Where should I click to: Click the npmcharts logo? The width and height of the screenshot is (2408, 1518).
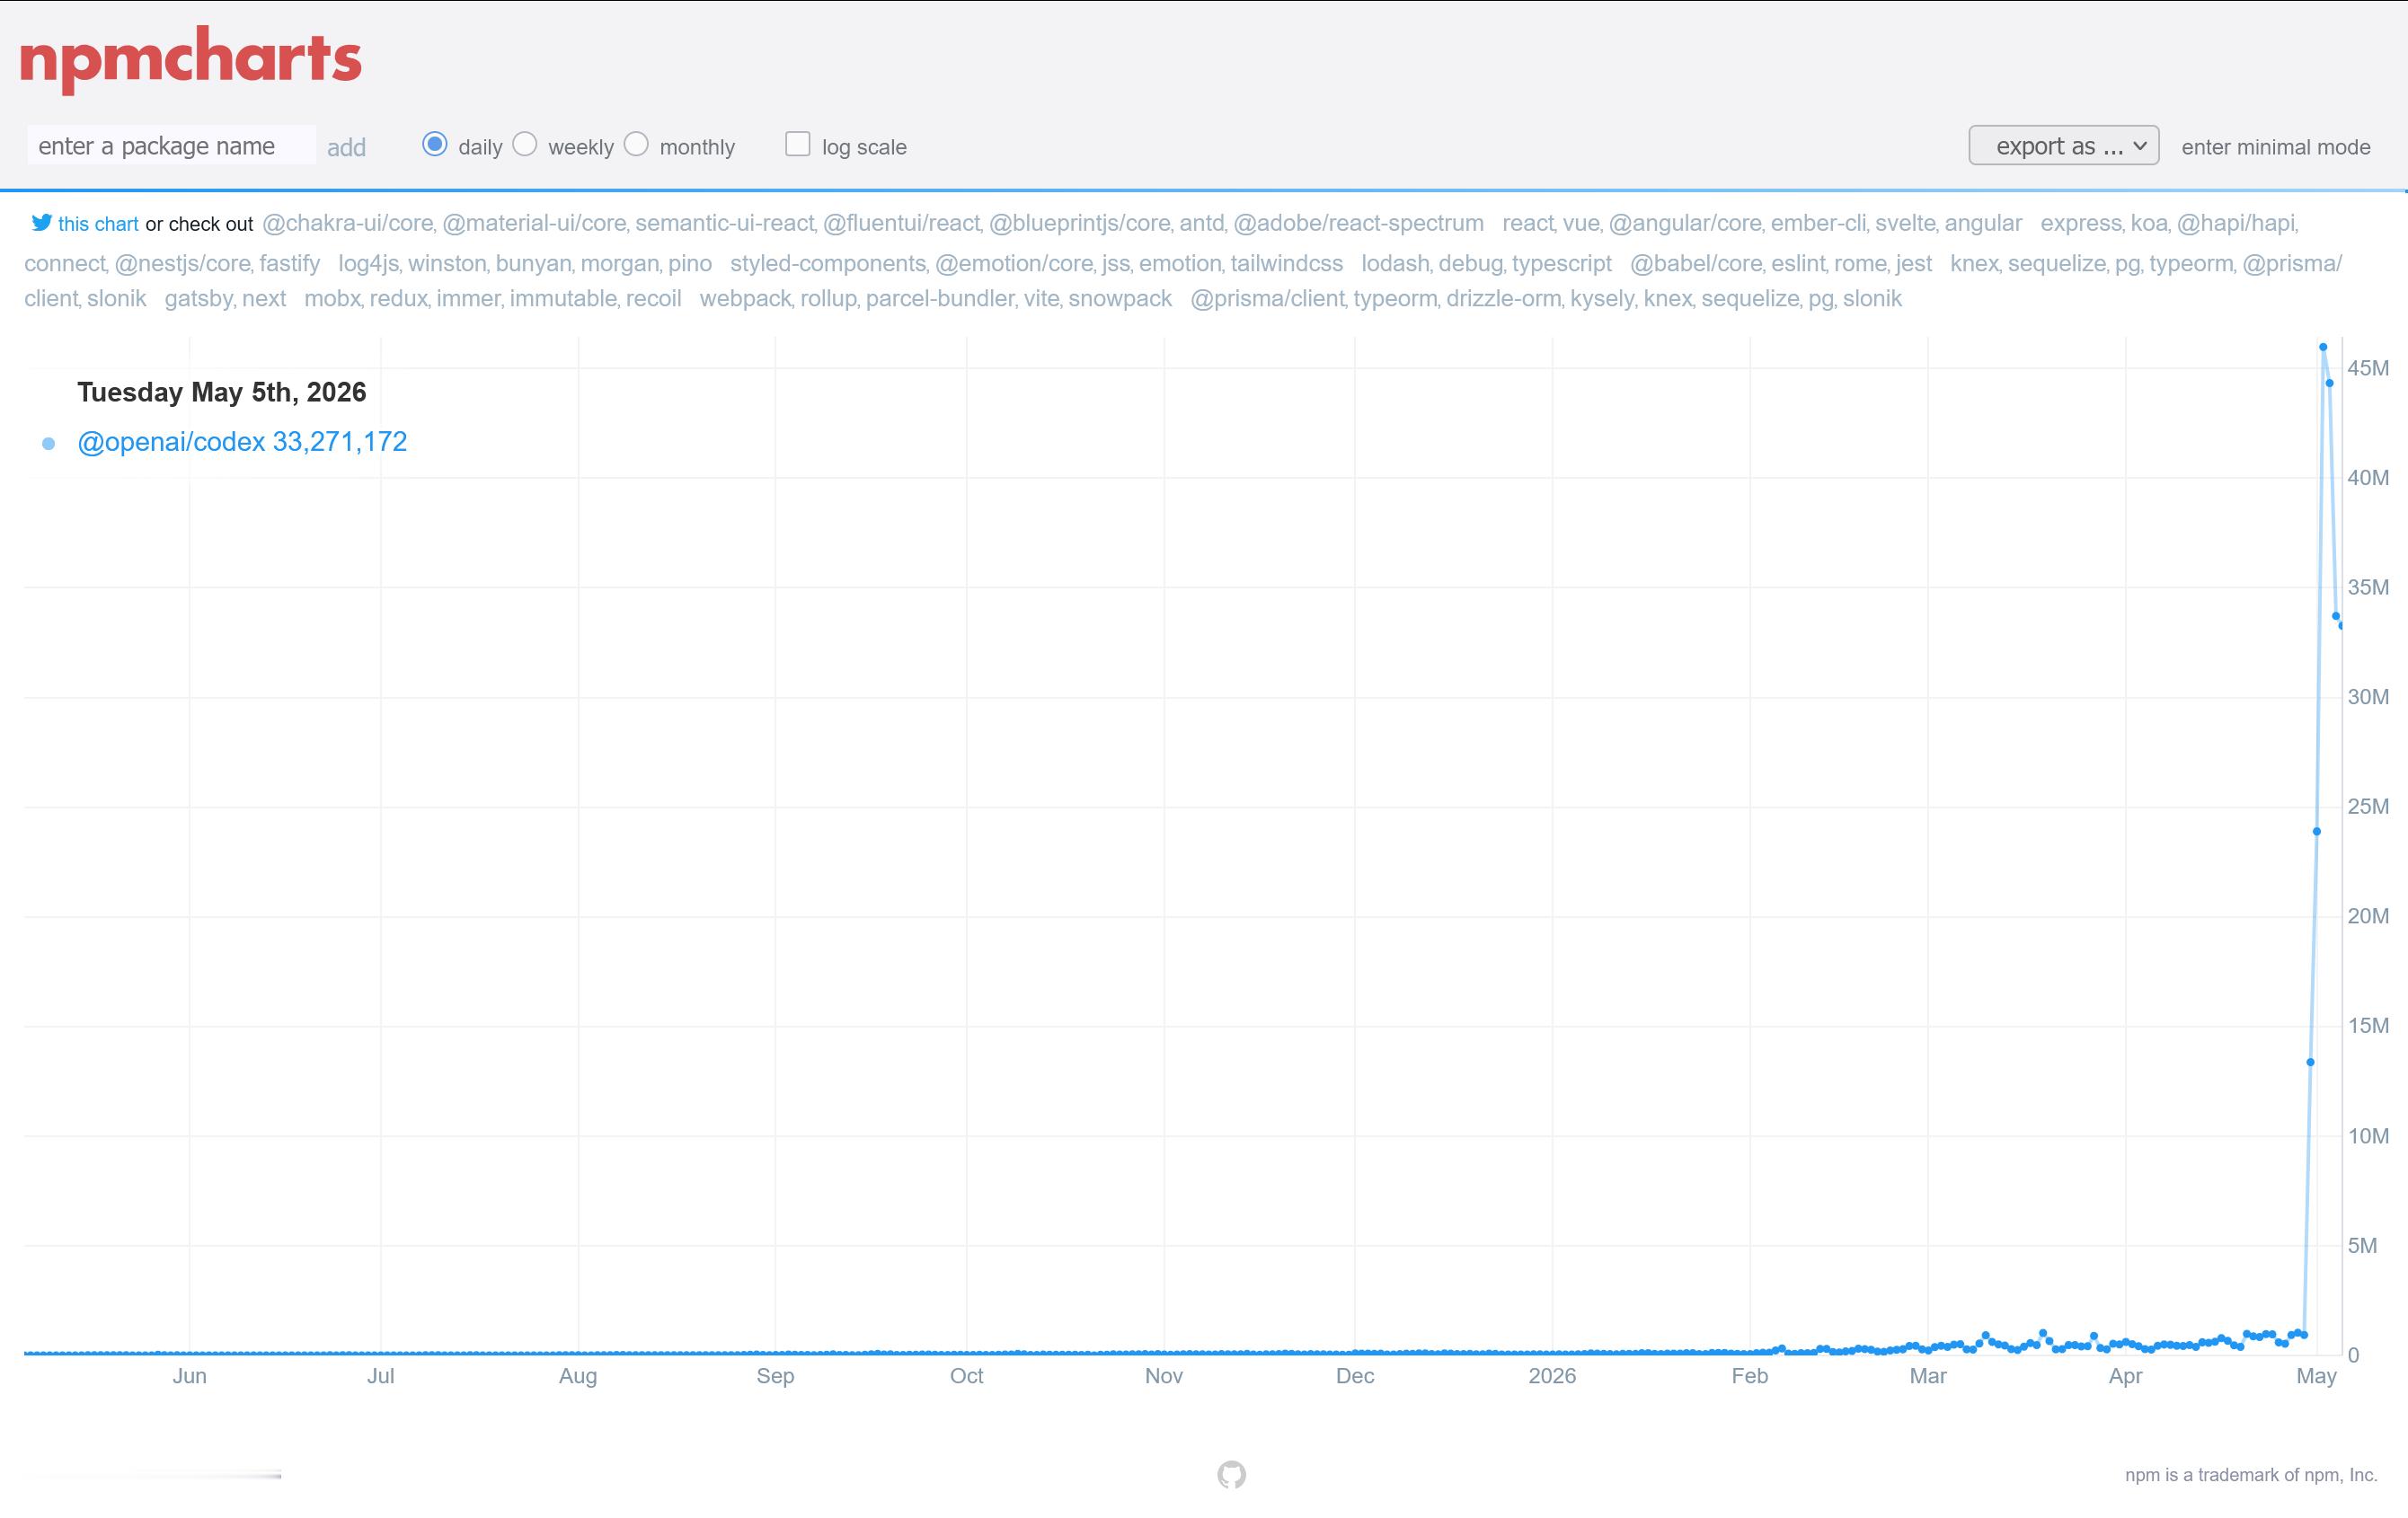191,59
